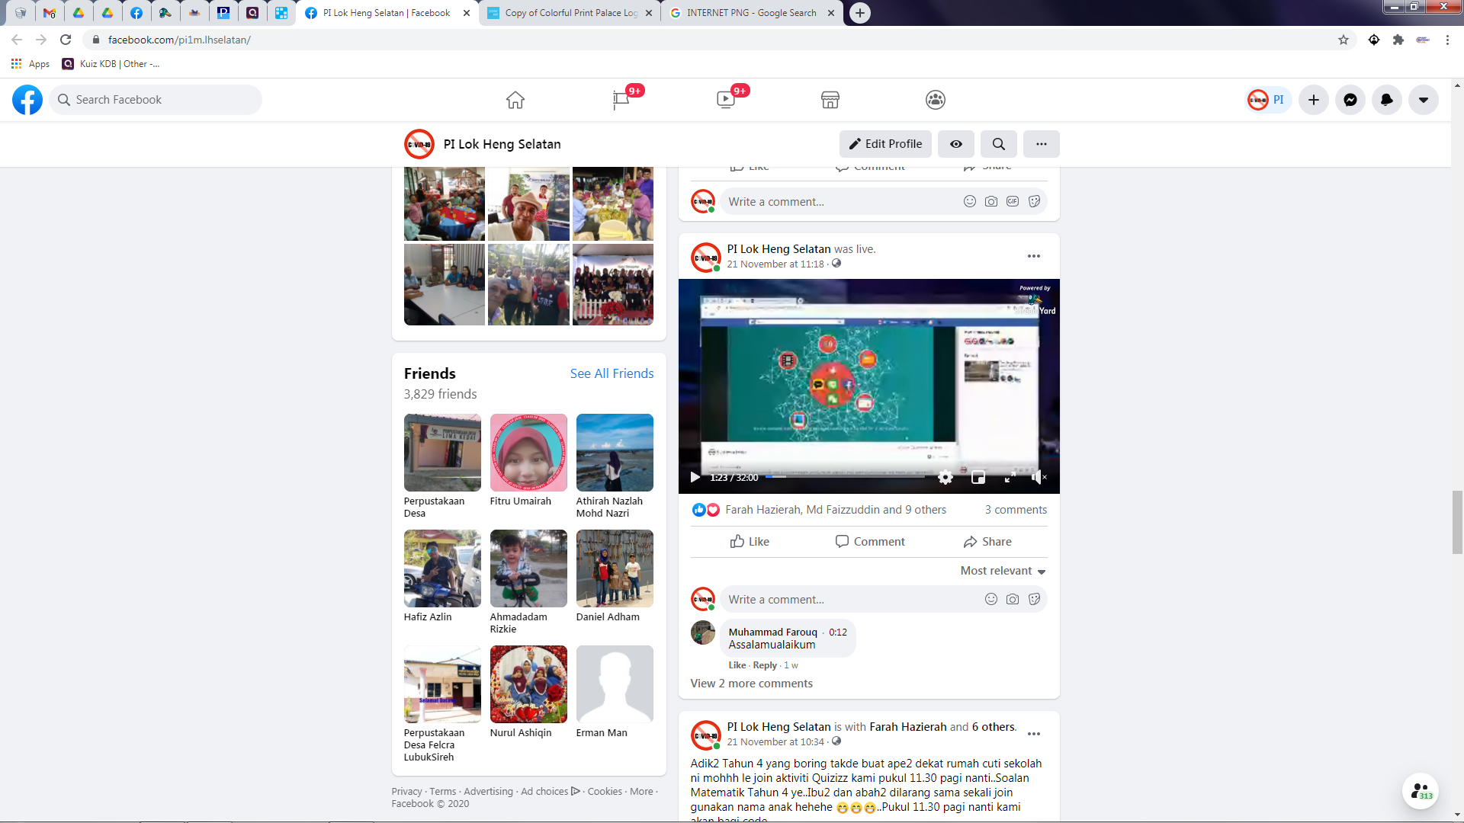Unmute the live video sound

point(1039,478)
